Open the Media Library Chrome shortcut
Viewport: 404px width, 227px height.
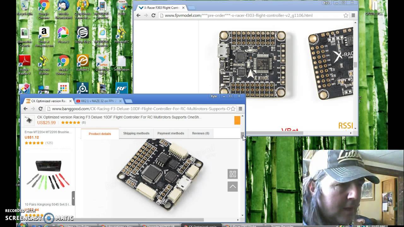[x=63, y=65]
